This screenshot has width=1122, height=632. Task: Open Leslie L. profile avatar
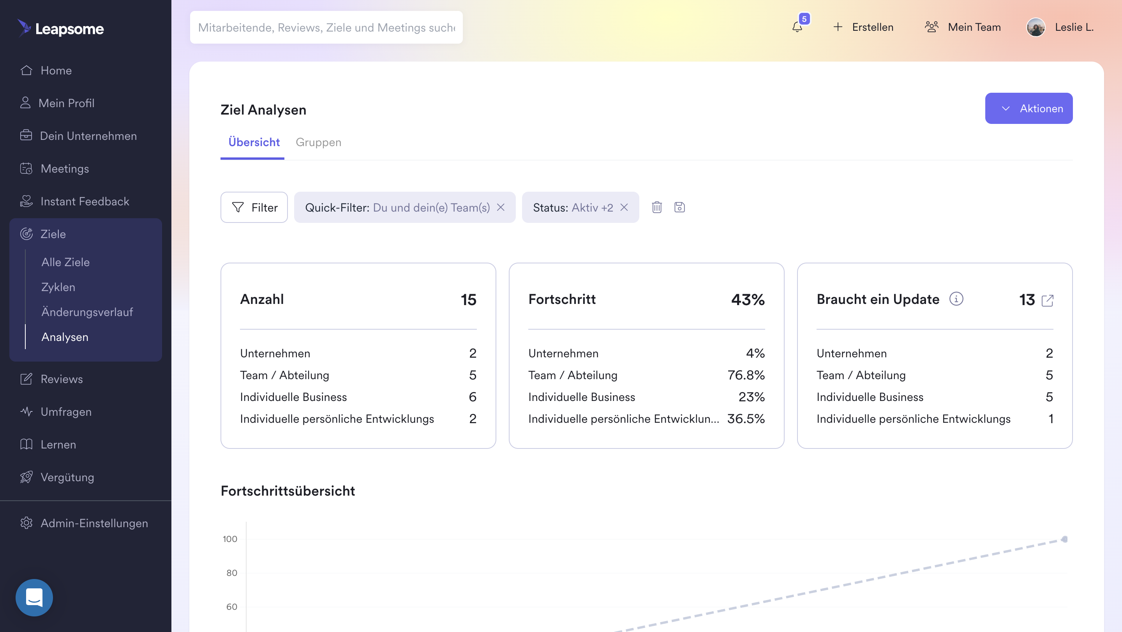pyautogui.click(x=1036, y=27)
